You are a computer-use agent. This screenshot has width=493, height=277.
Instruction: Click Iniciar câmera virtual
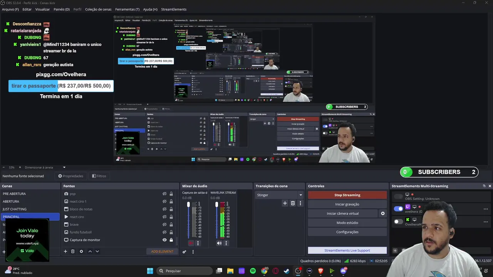coord(343,214)
